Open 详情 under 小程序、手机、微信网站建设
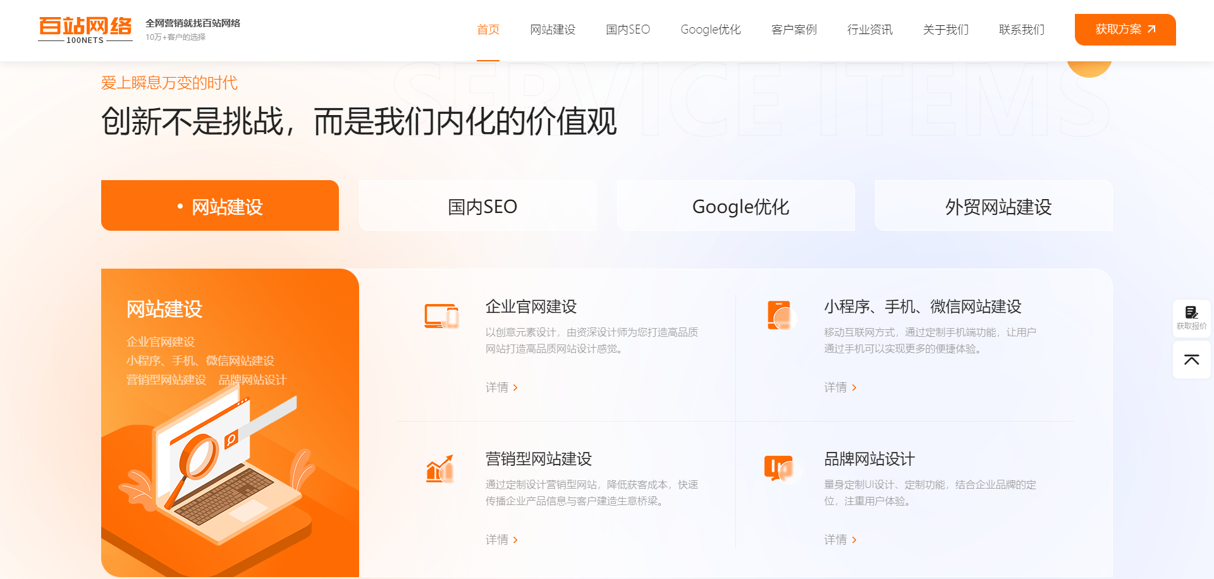 pos(840,387)
